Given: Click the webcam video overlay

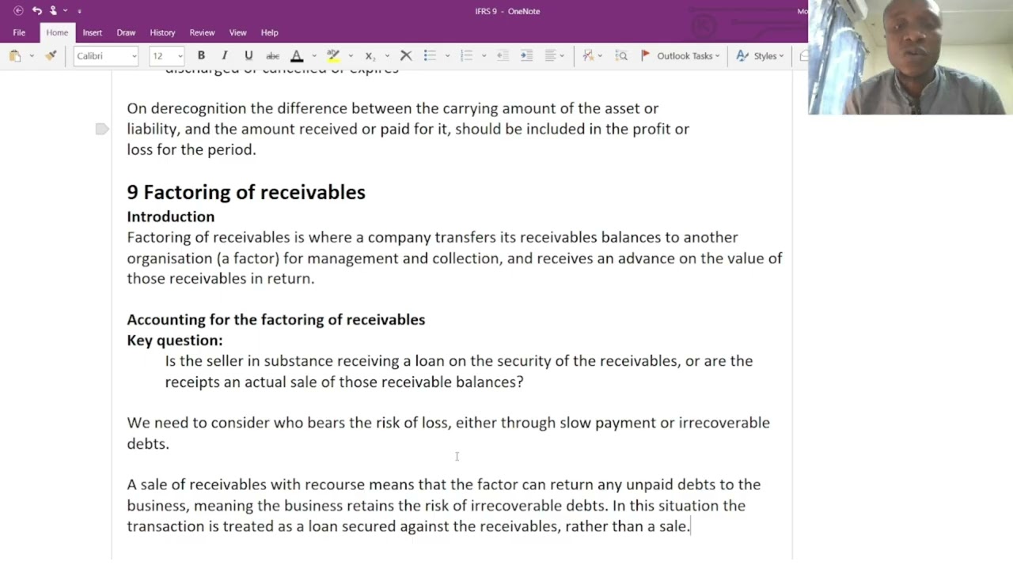Looking at the screenshot, I should (910, 57).
